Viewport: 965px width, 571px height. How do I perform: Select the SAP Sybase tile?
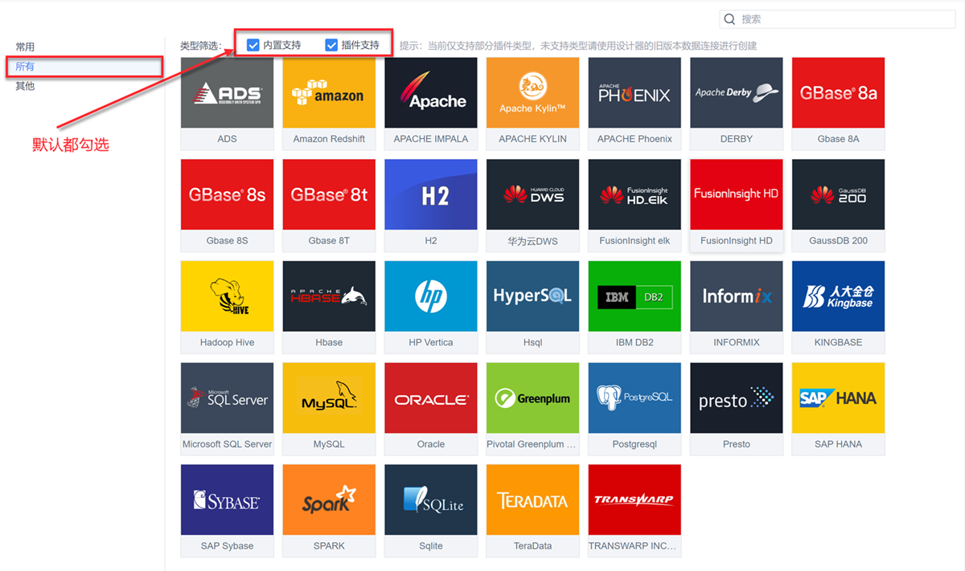(x=227, y=511)
